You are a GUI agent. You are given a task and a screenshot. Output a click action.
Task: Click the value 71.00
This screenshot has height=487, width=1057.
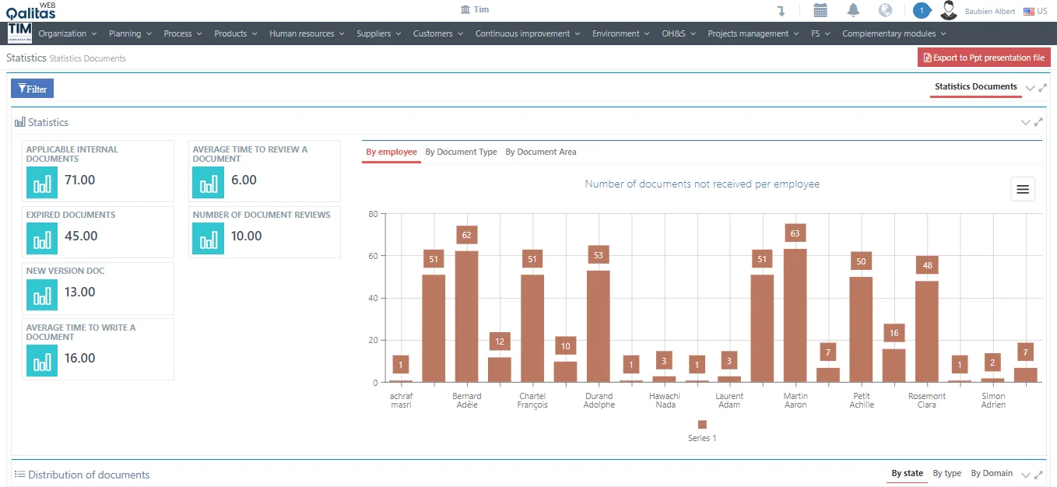pyautogui.click(x=80, y=180)
